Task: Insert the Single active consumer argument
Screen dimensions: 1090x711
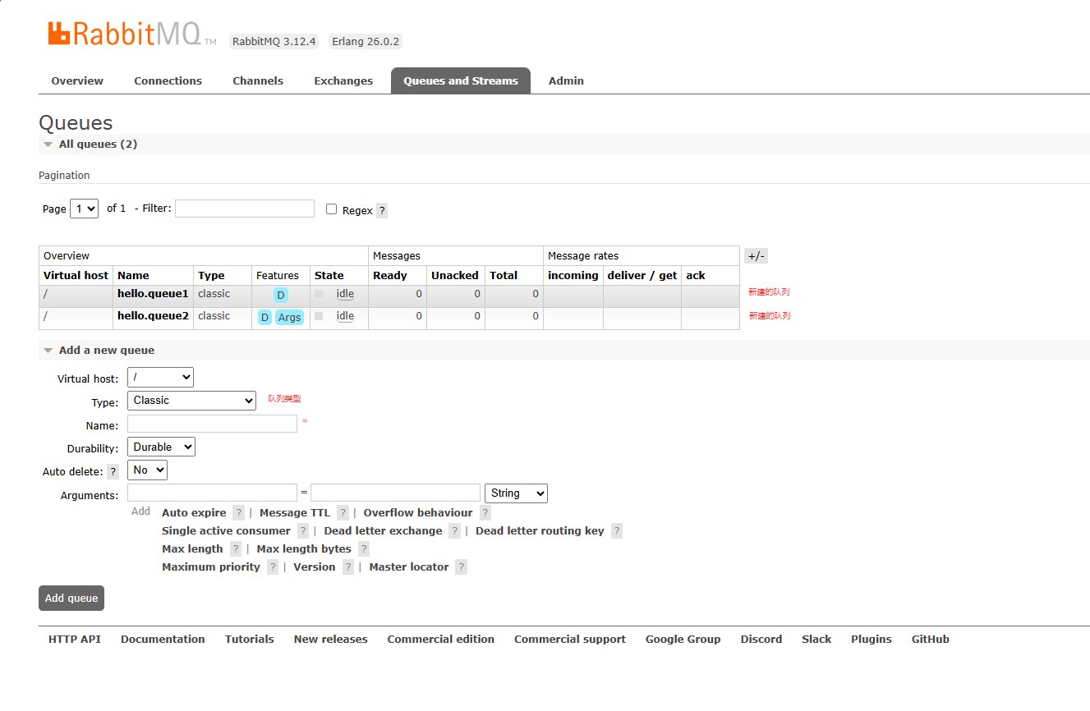Action: pos(226,531)
